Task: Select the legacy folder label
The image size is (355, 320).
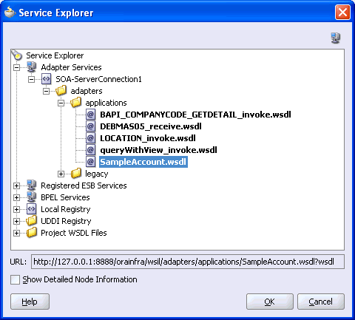Action: 97,174
